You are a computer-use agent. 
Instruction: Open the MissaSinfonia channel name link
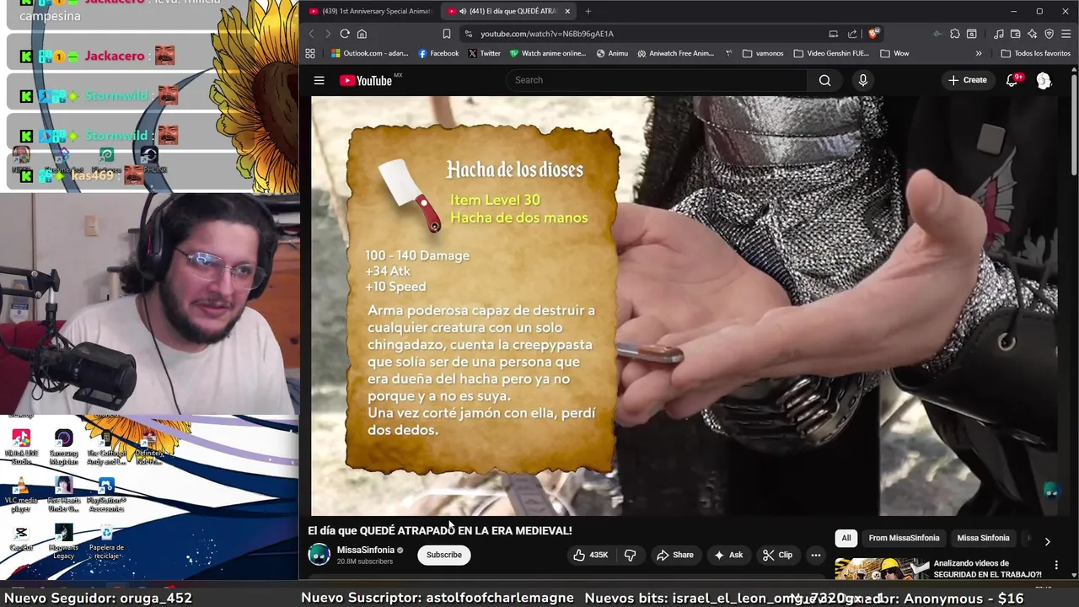coord(366,550)
